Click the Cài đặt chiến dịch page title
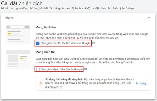Screen dimensions: 157x101 click(22, 3)
